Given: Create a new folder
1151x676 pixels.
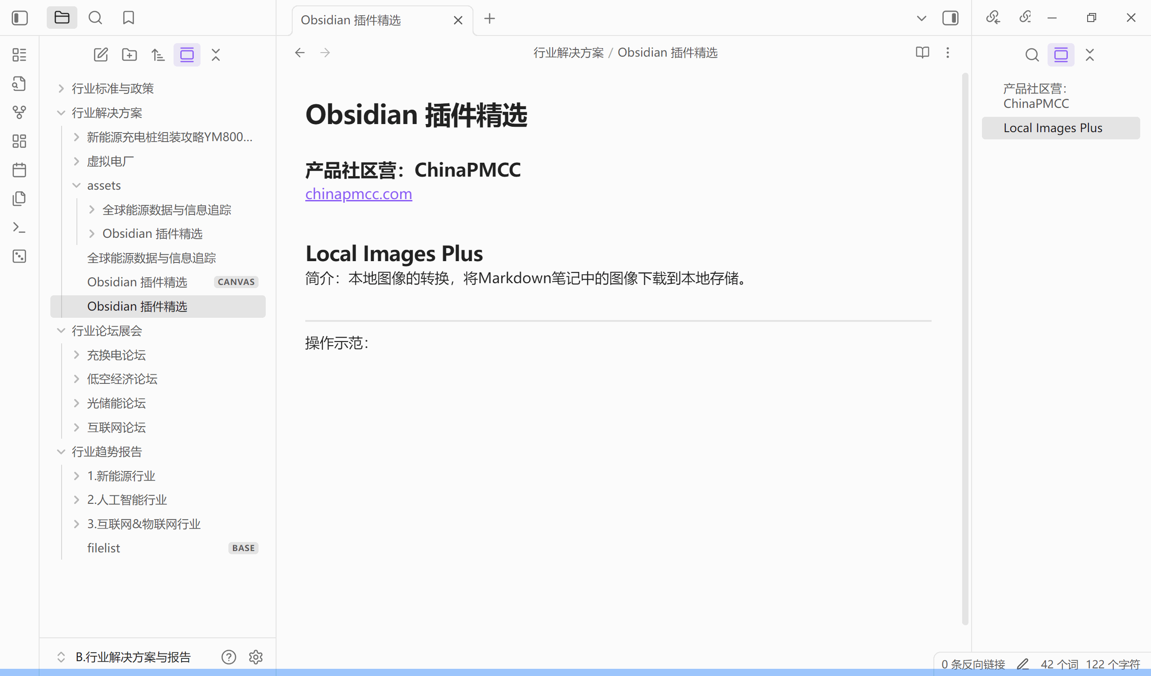Looking at the screenshot, I should [x=129, y=55].
